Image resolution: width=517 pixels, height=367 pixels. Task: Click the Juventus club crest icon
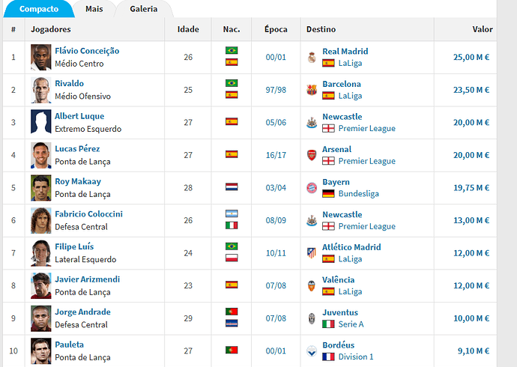click(312, 318)
